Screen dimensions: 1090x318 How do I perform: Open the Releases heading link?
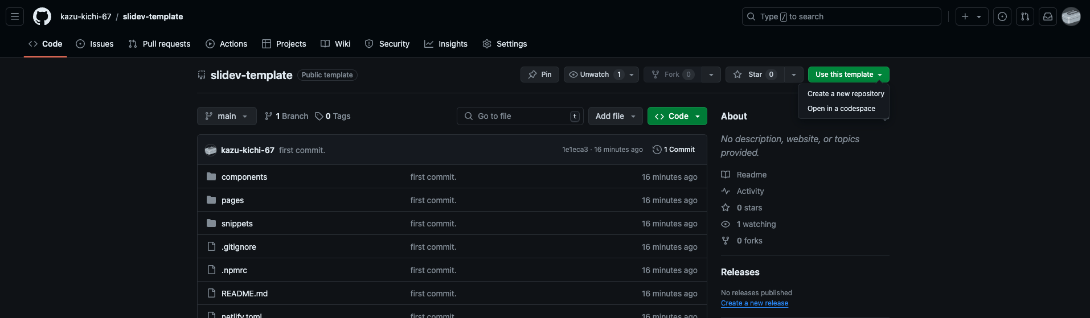point(740,272)
